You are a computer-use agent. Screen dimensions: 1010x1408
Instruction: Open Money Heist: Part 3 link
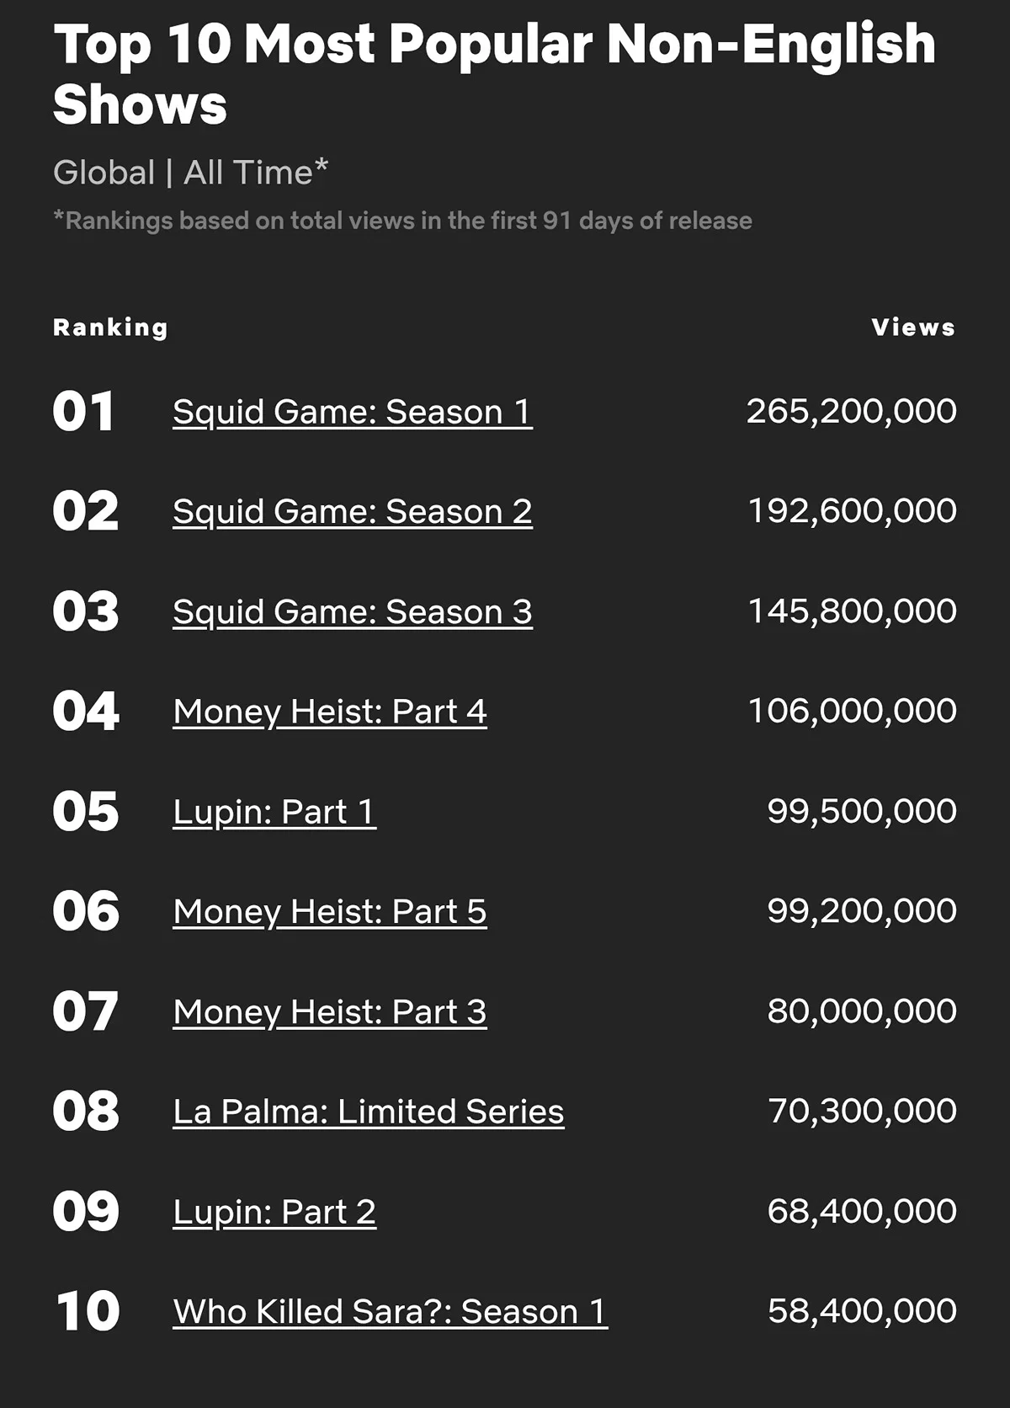330,1012
